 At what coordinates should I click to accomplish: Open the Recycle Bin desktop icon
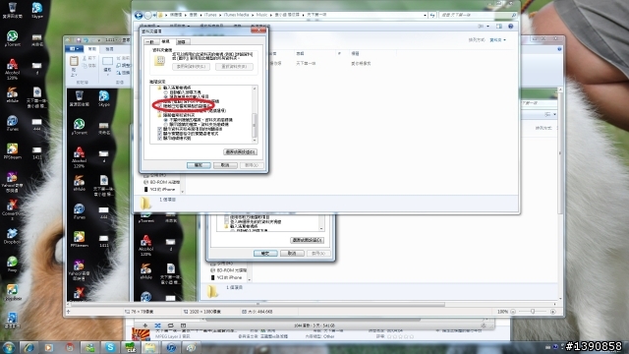(x=12, y=10)
